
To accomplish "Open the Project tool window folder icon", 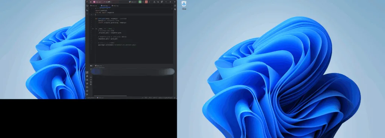I will pyautogui.click(x=87, y=6).
